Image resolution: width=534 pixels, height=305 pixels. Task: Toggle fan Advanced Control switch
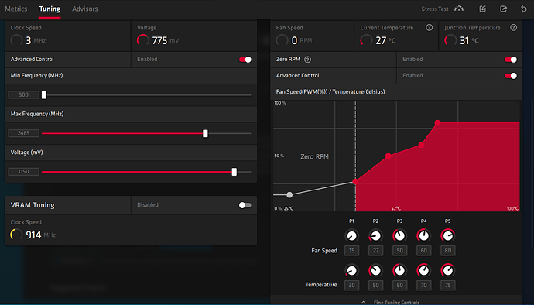tap(511, 76)
